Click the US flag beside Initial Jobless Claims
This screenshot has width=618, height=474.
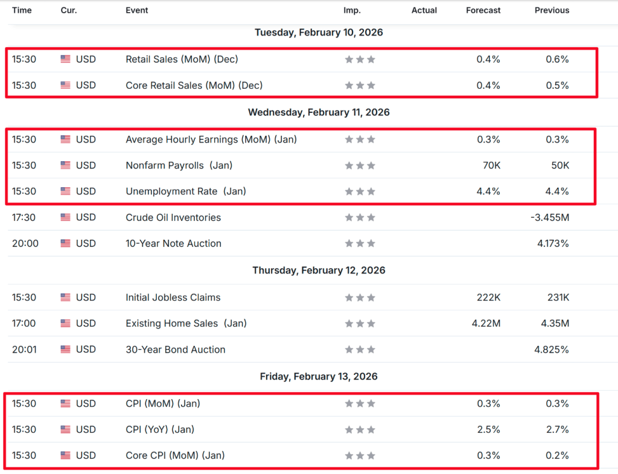[x=66, y=298]
